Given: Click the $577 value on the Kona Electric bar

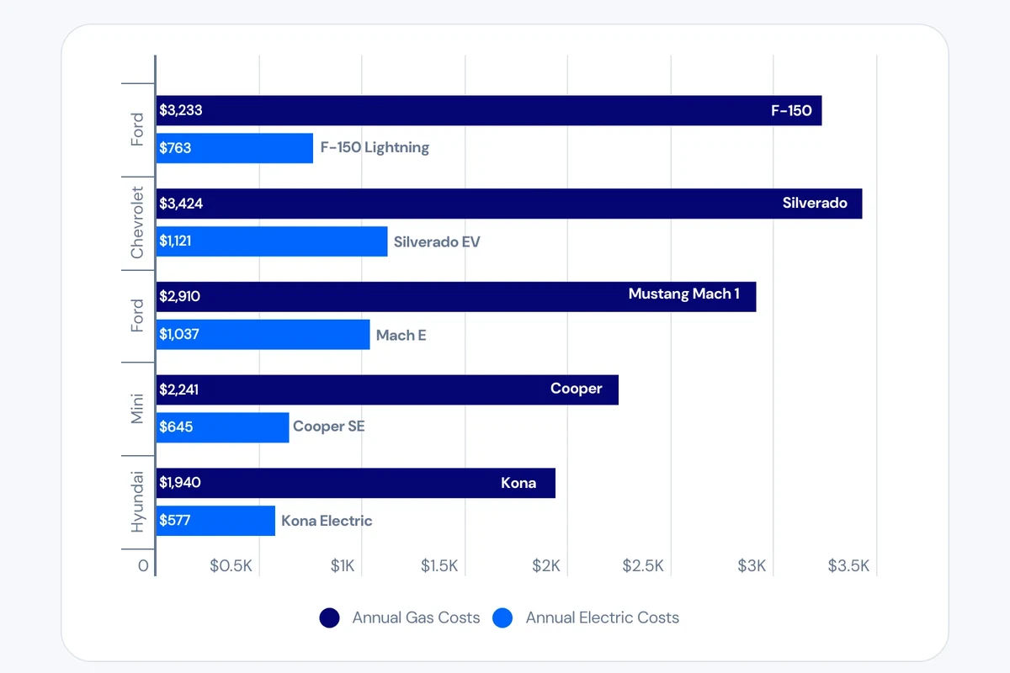Looking at the screenshot, I should pos(175,521).
